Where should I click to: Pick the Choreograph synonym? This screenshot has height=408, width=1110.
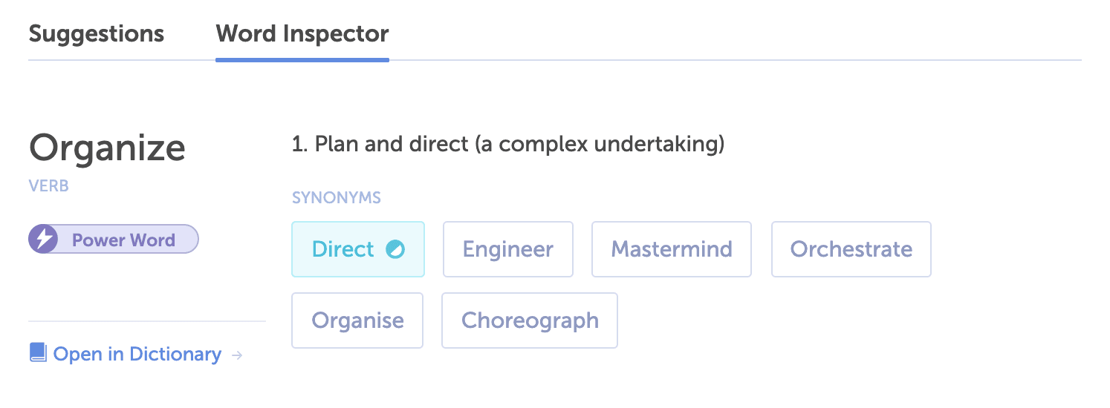530,320
